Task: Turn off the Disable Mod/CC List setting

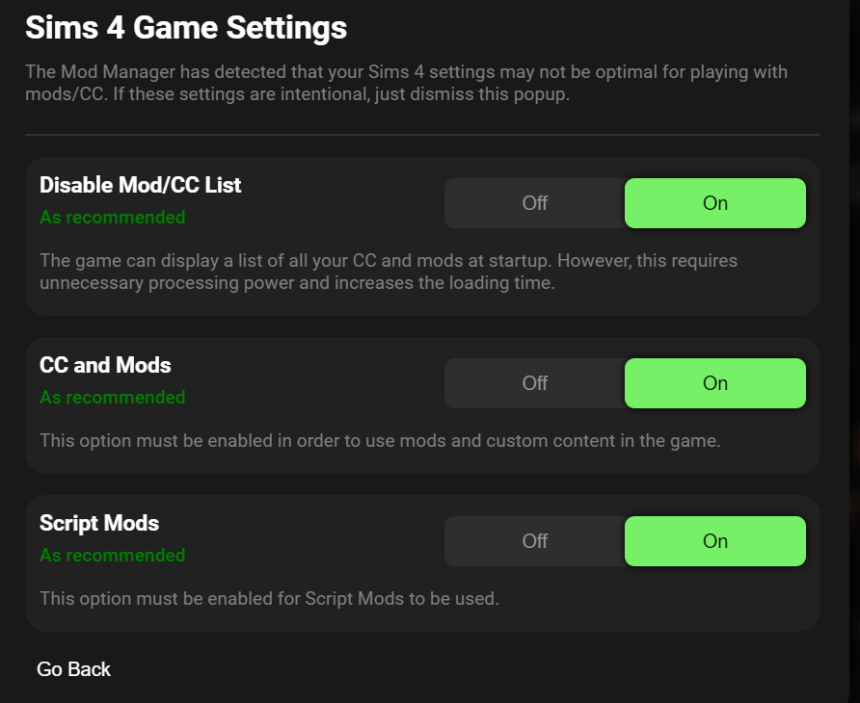Action: point(535,203)
